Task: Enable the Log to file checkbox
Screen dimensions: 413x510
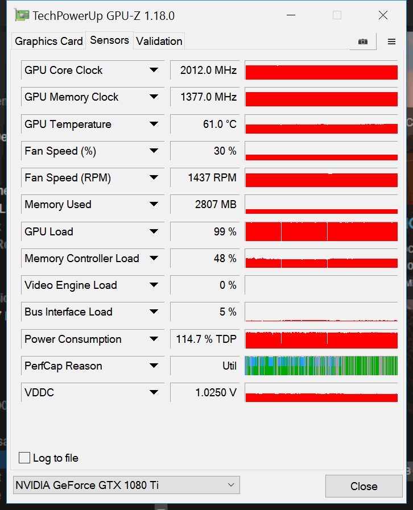Action: tap(24, 458)
